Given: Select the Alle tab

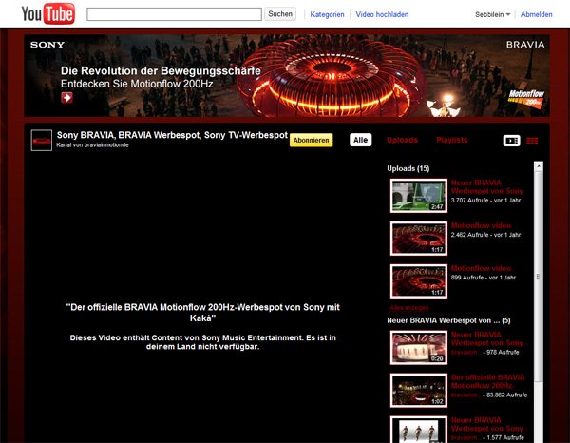Looking at the screenshot, I should (361, 140).
